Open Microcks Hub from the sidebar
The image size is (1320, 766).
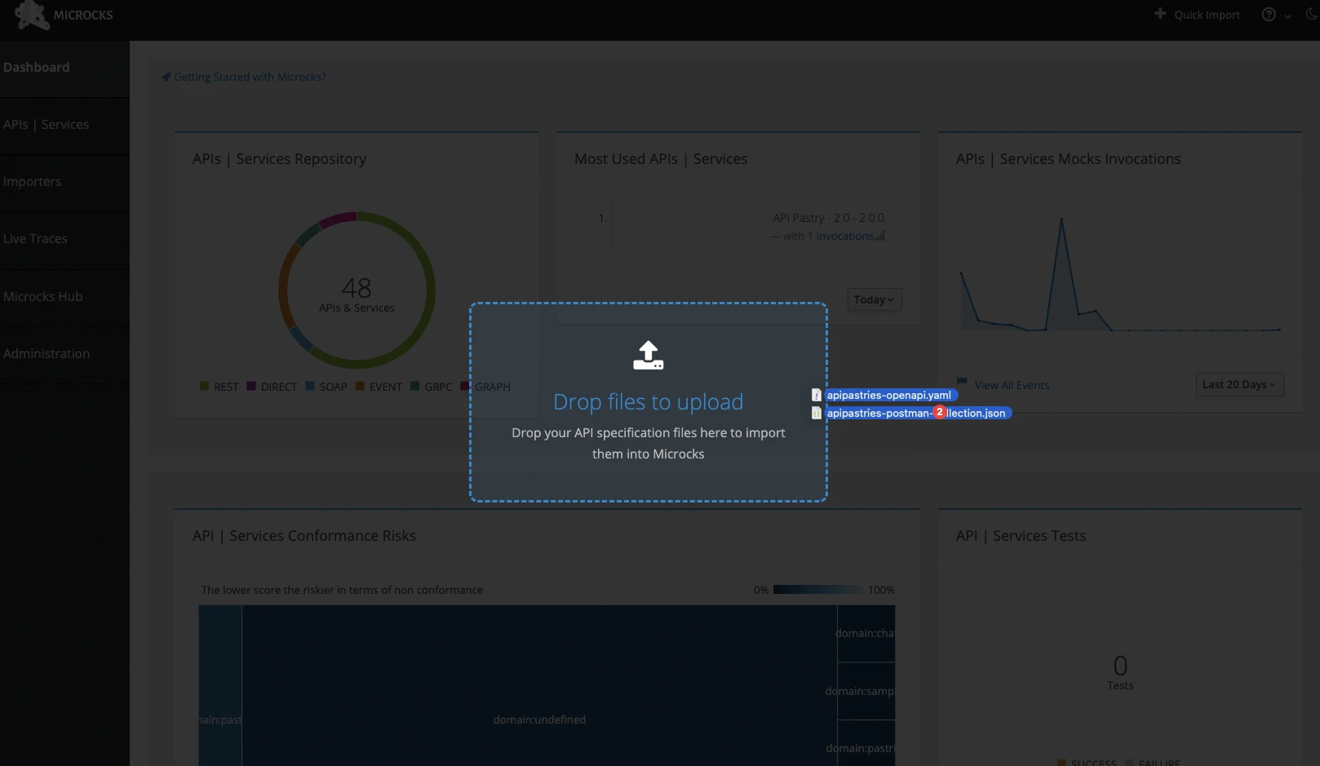[43, 297]
